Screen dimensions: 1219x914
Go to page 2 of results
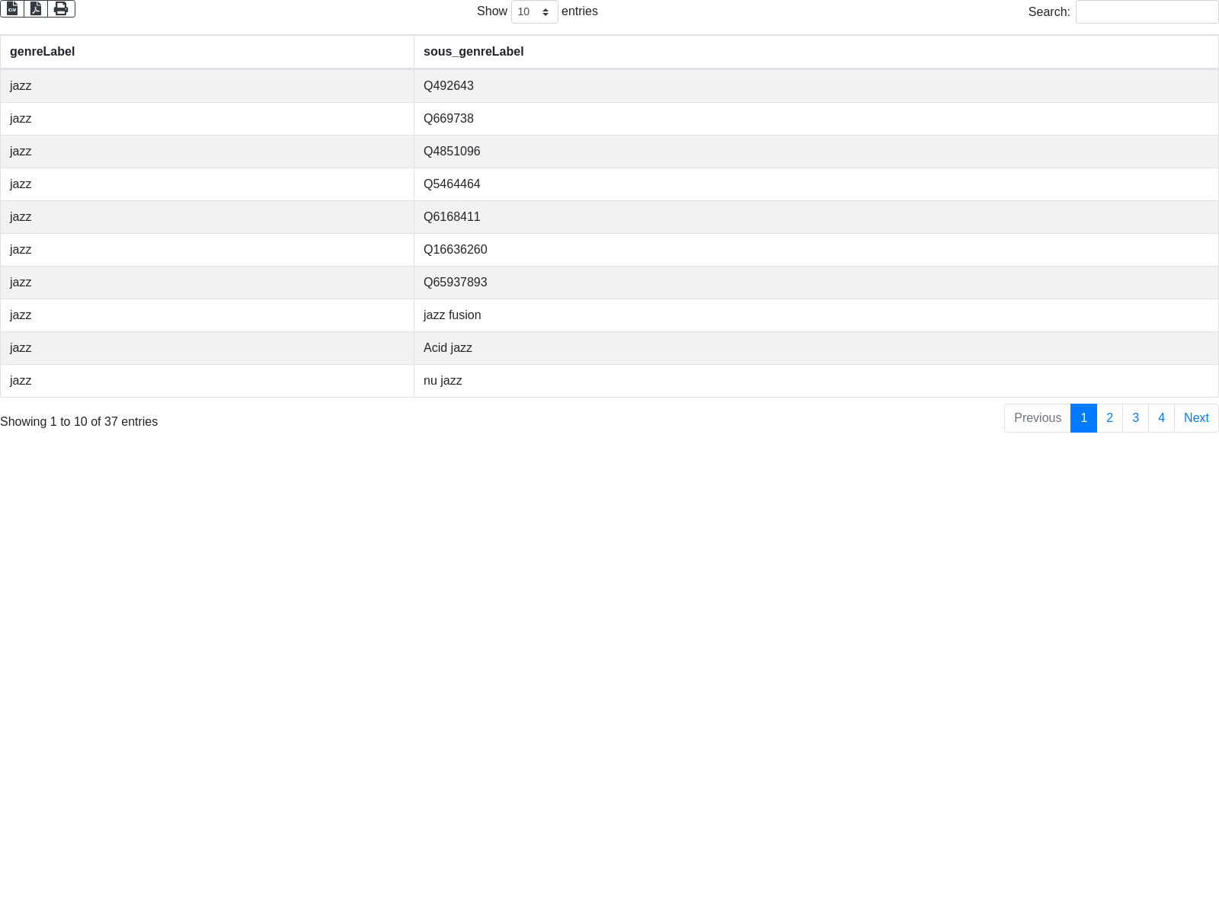pos(1109,418)
